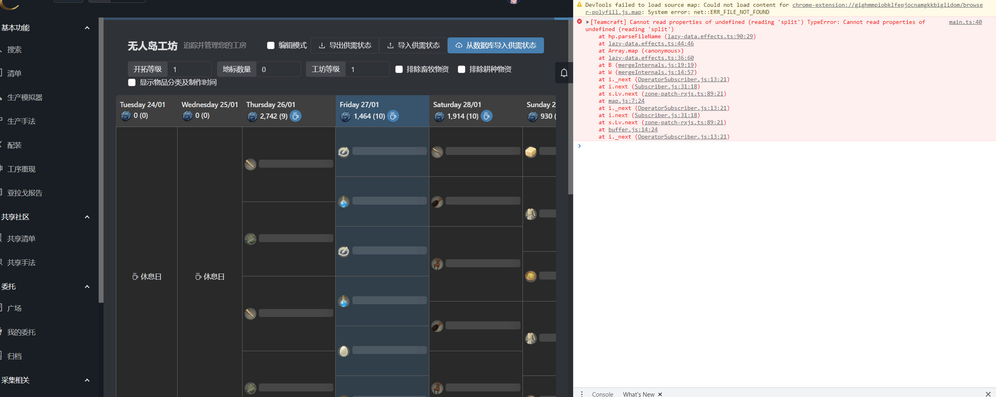996x397 pixels.
Task: Enable the 编辑模式 checkbox
Action: click(x=270, y=45)
